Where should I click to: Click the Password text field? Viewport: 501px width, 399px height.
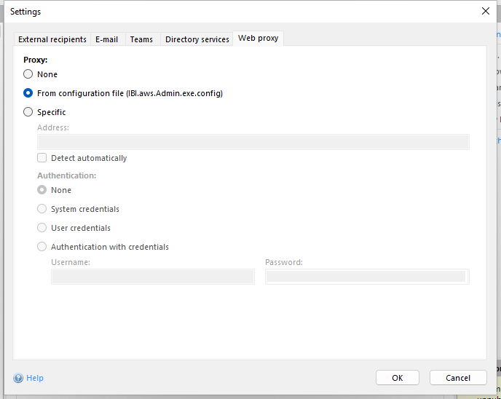tap(366, 277)
